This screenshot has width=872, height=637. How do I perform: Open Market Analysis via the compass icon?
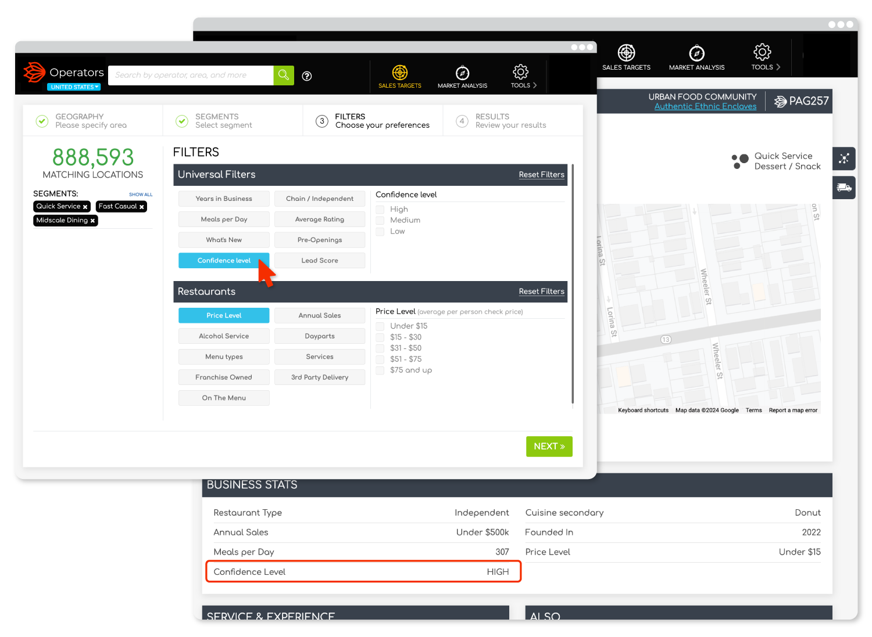[462, 73]
